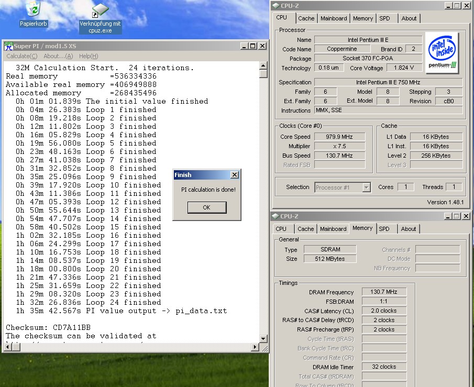Open the Help menu in Super PI

coord(89,56)
